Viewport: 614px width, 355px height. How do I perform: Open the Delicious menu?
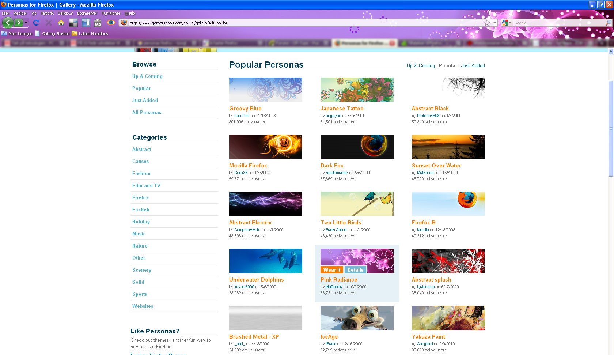(65, 13)
